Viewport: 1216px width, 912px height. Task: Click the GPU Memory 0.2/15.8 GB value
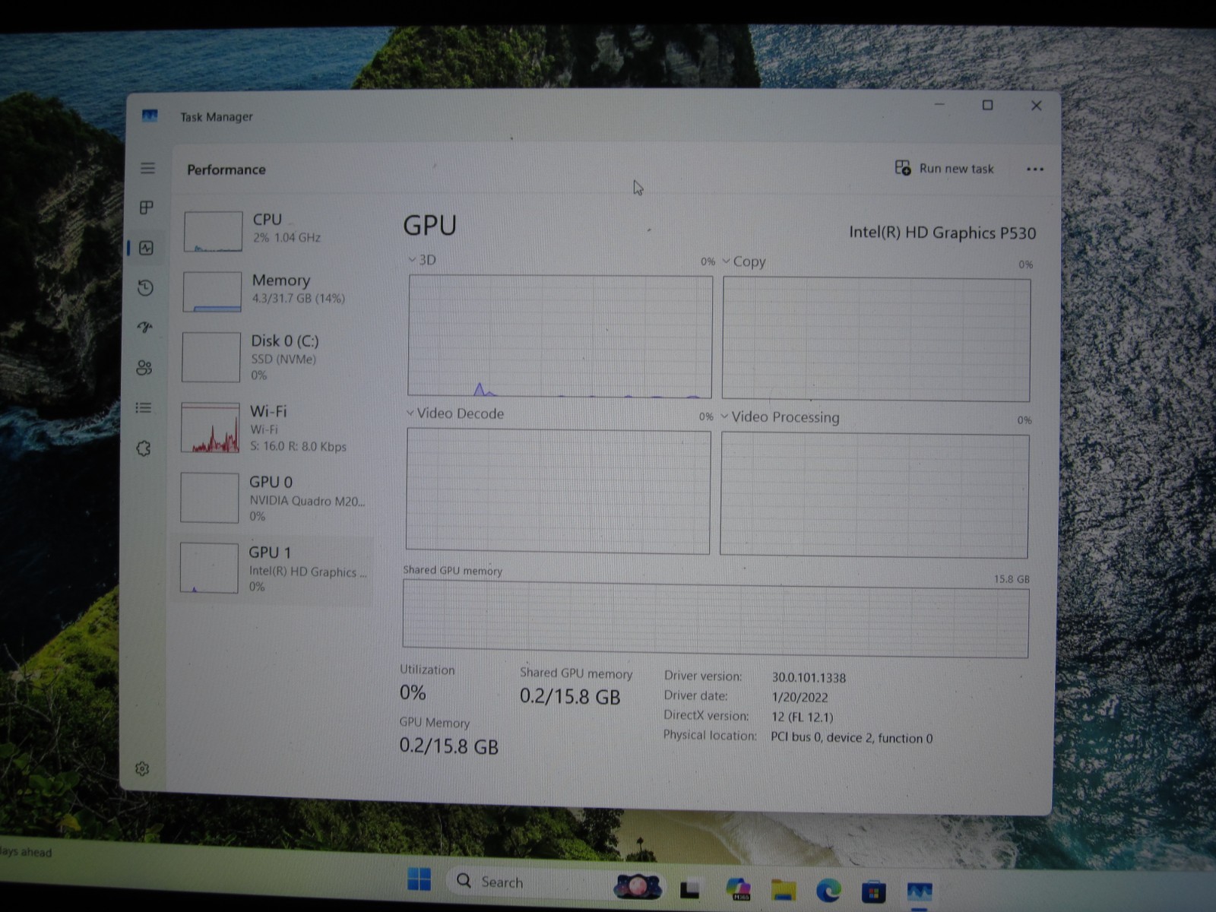(448, 746)
